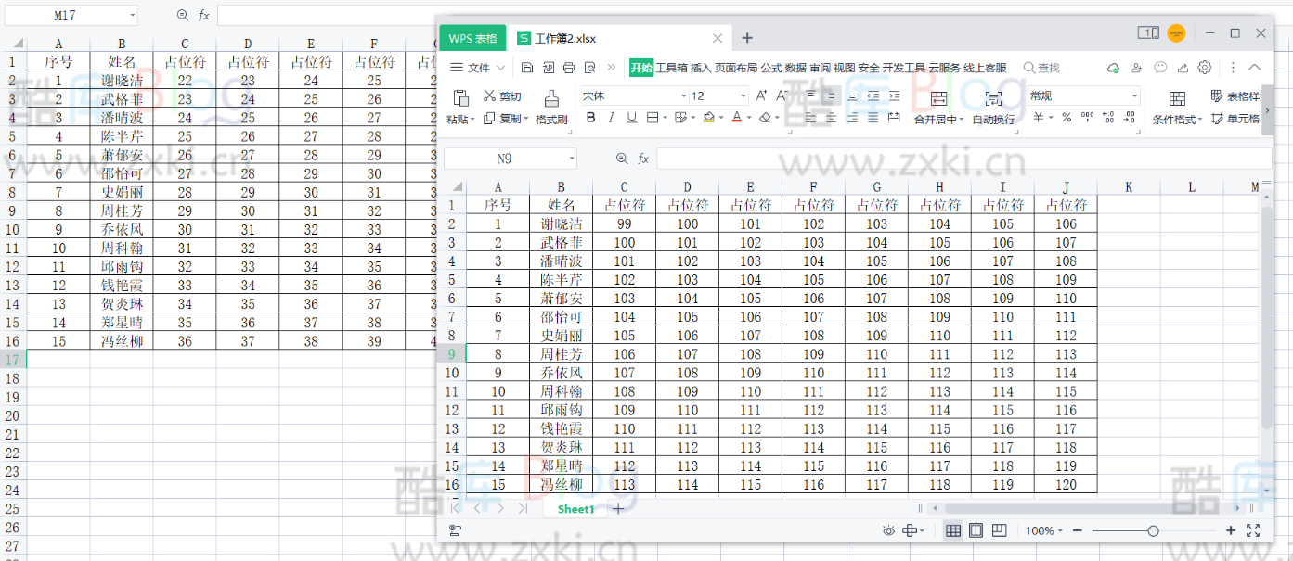Click the Save icon in quick toolbar

[527, 68]
